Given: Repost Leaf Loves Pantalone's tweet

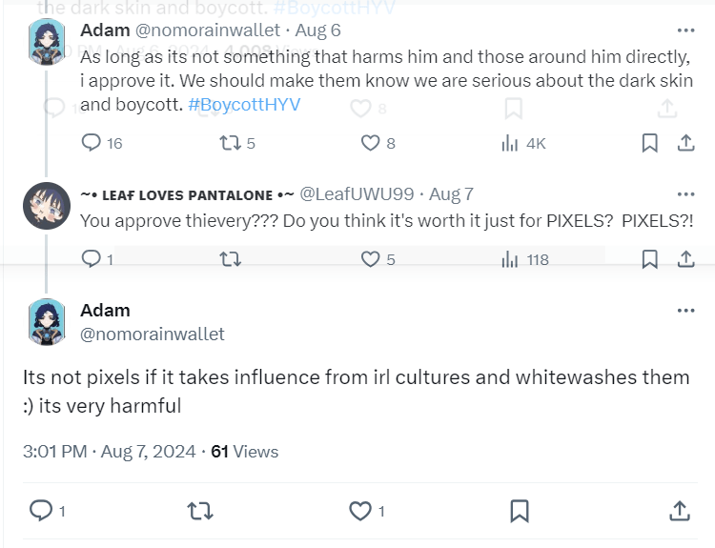Looking at the screenshot, I should [230, 258].
